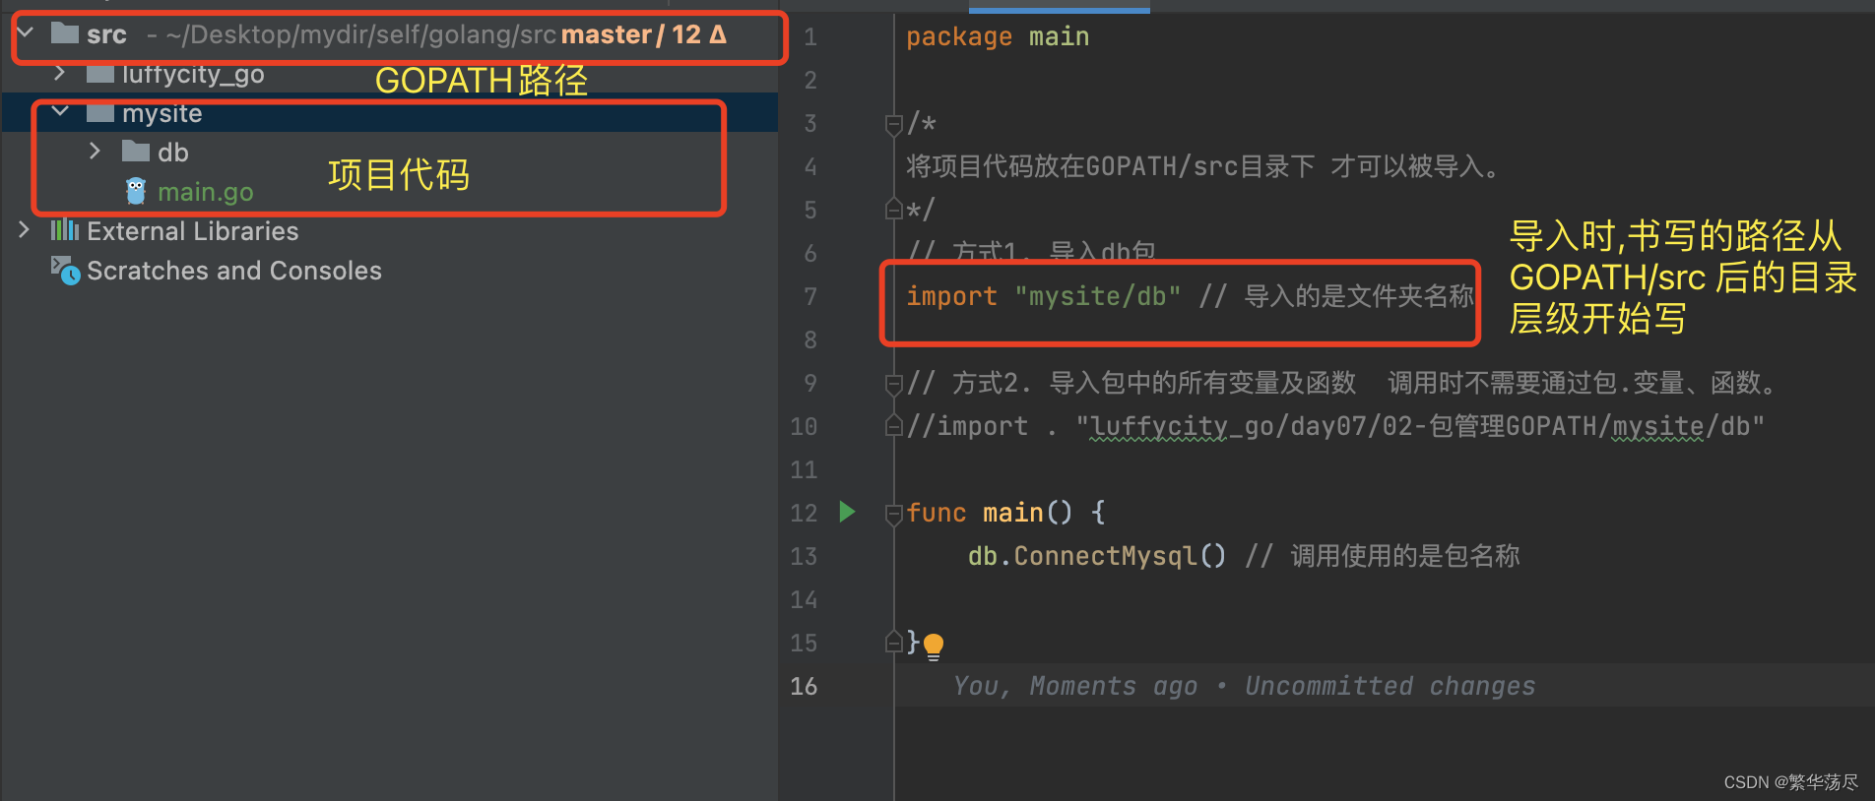Run main function via green gutter arrow
The height and width of the screenshot is (801, 1875).
847,512
